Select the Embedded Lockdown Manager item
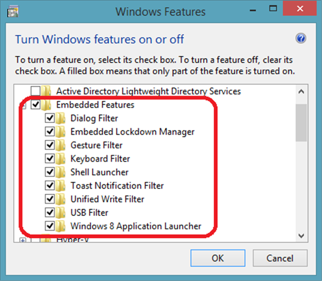The height and width of the screenshot is (281, 322). point(132,132)
